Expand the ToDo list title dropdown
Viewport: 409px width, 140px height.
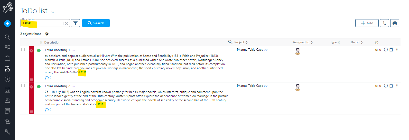[53, 12]
